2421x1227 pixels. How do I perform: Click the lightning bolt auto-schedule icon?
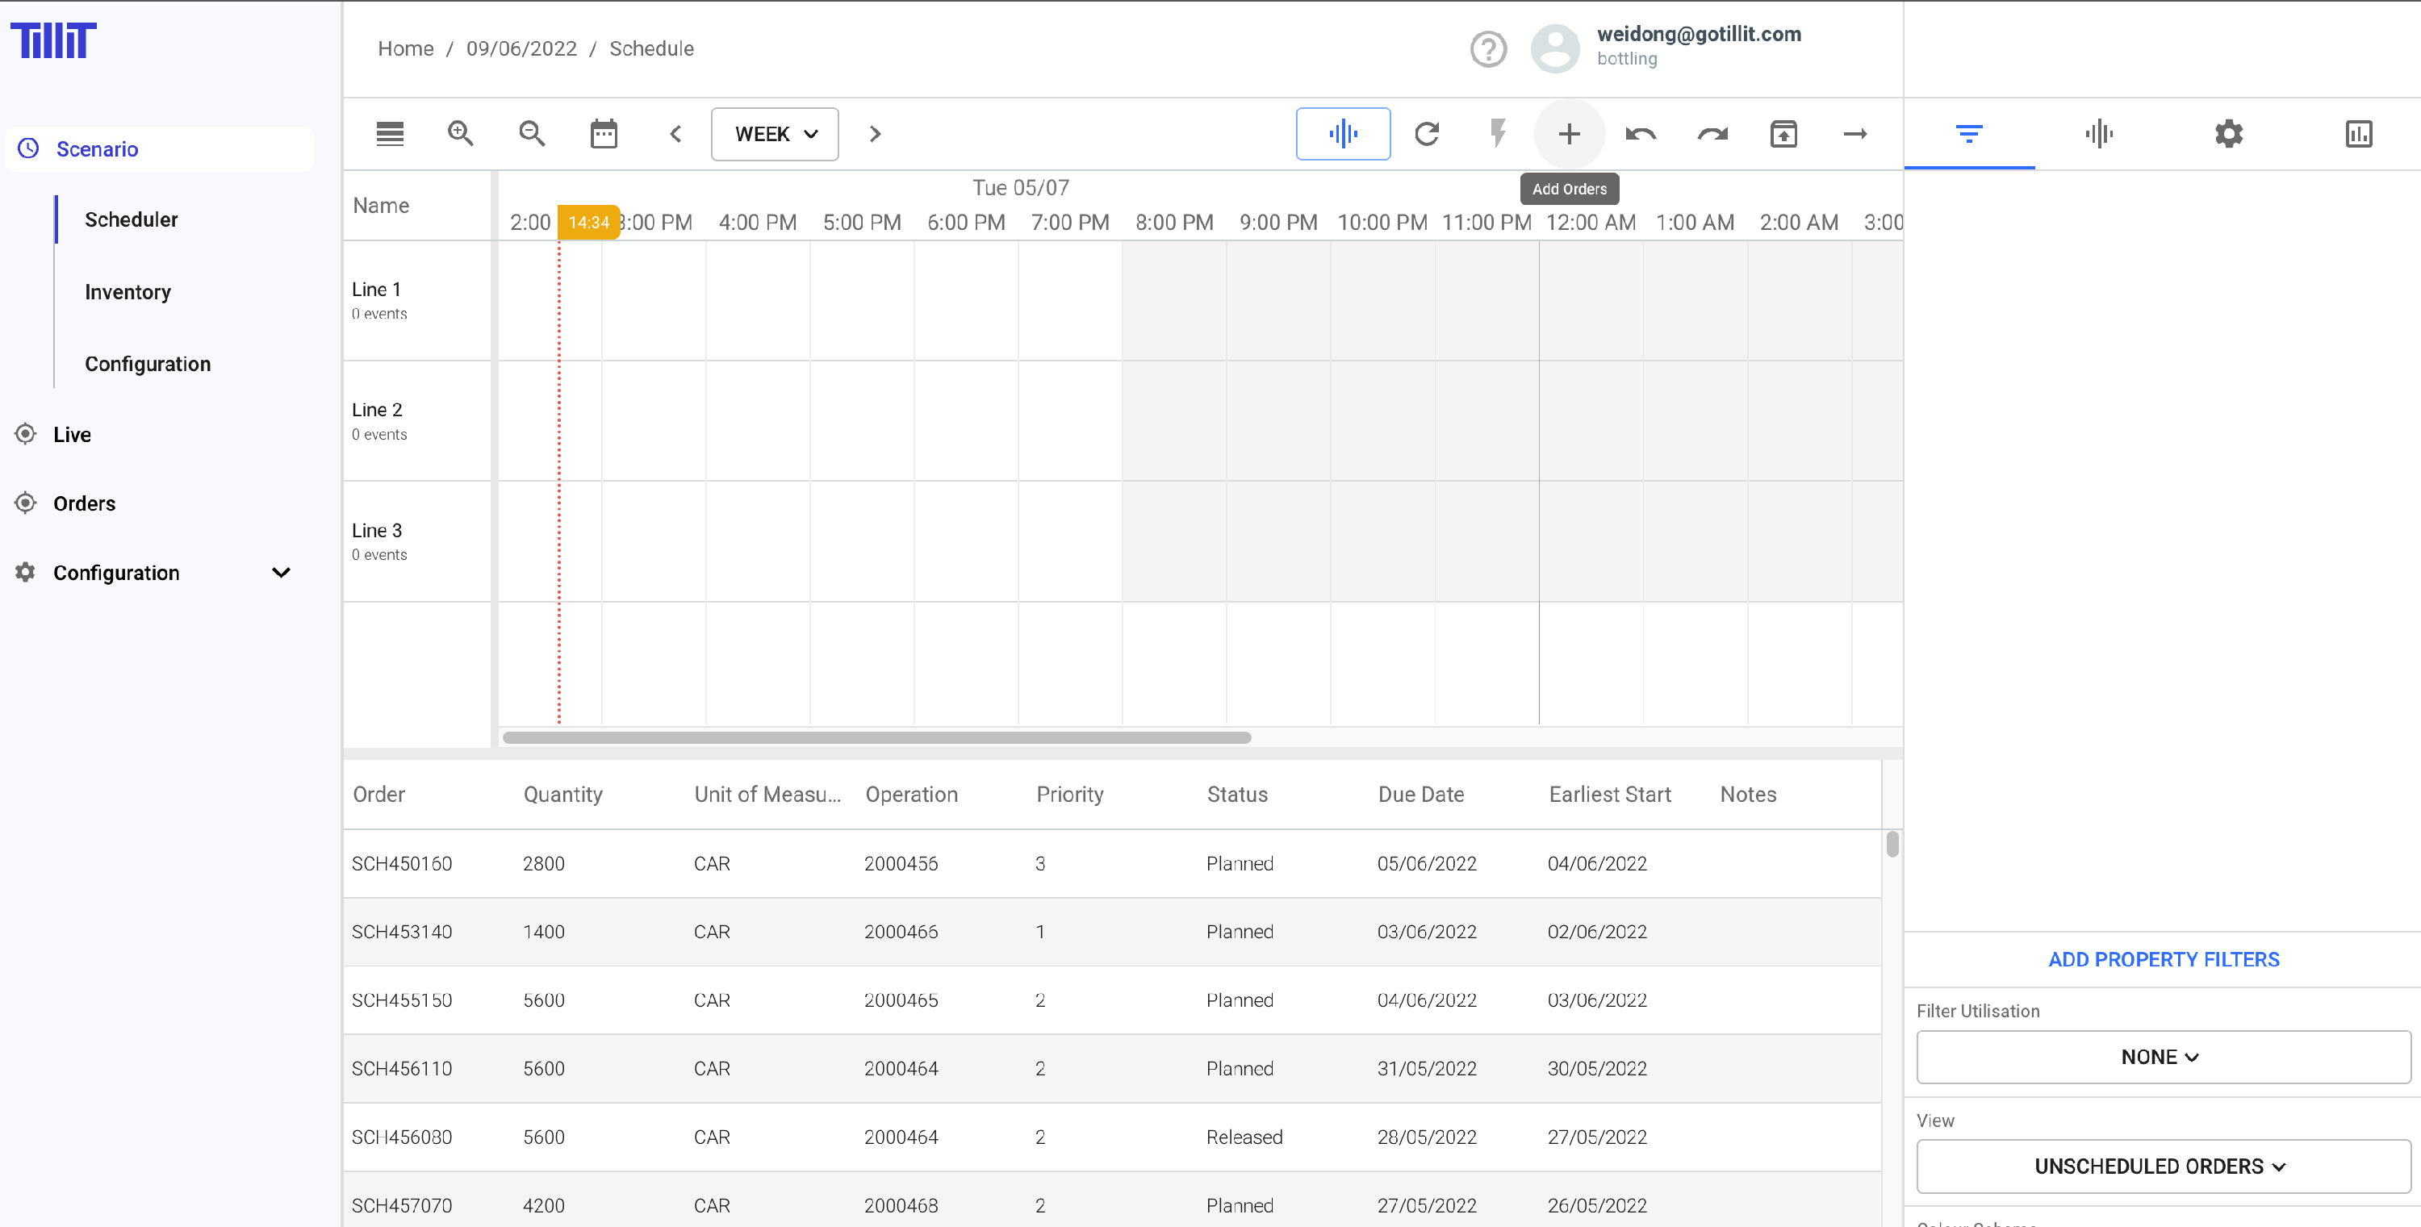[1497, 135]
